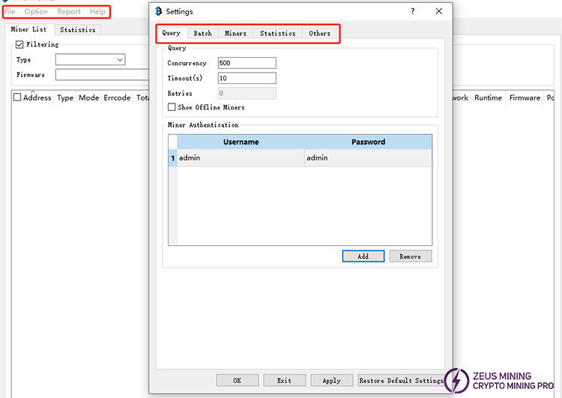The height and width of the screenshot is (398, 562).
Task: Toggle the Filtering checkbox
Action: (x=20, y=45)
